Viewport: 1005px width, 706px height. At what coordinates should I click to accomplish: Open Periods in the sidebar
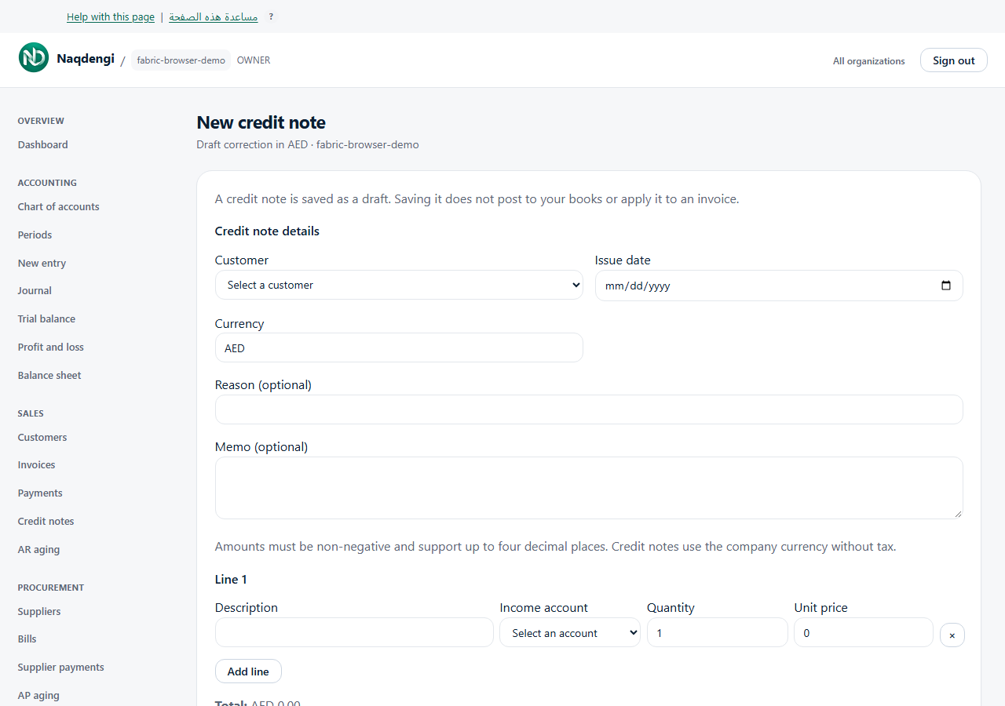pos(35,235)
